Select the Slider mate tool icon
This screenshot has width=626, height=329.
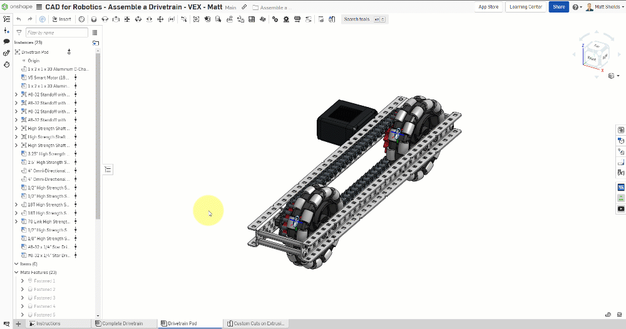pyautogui.click(x=116, y=19)
